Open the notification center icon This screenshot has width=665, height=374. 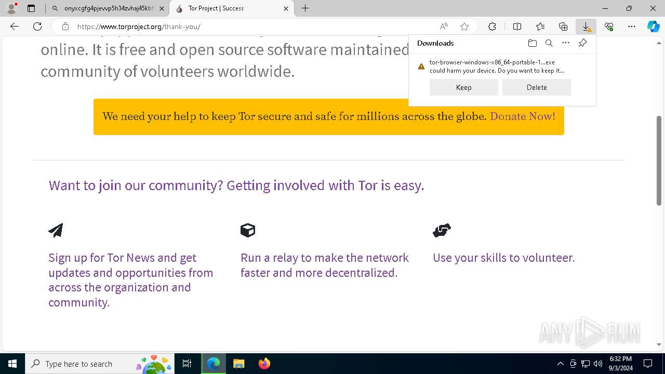point(648,364)
